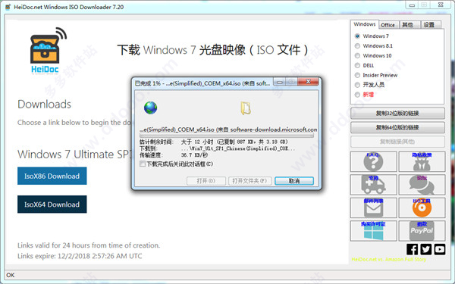Click the 取消 button in download dialog

click(294, 181)
